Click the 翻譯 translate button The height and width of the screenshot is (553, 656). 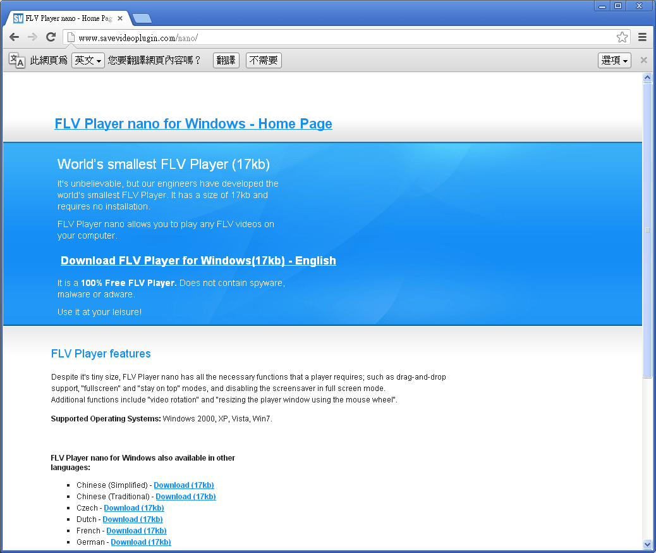pyautogui.click(x=226, y=59)
